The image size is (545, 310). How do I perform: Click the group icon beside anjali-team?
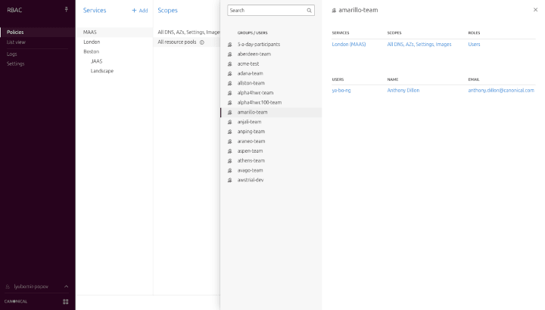[x=230, y=122]
